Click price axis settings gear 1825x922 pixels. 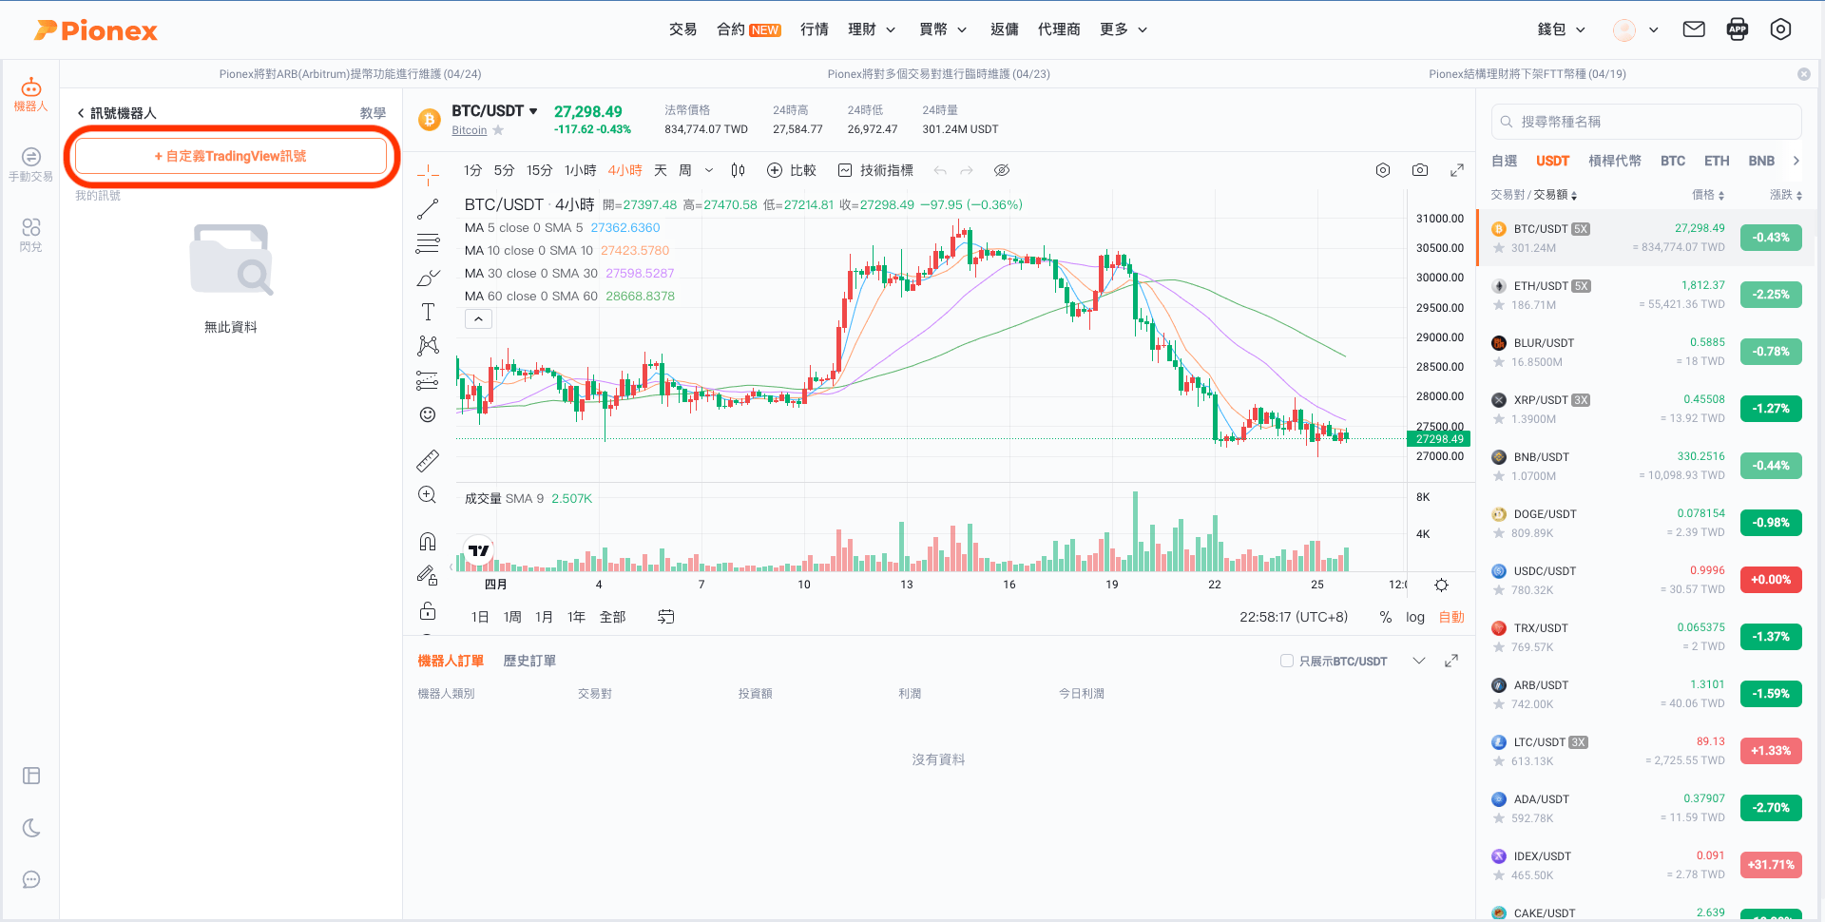(1441, 585)
